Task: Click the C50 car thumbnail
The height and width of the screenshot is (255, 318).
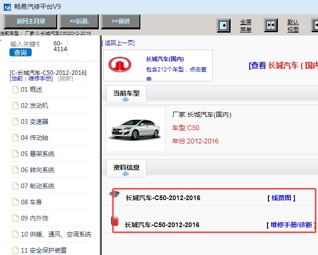Action: click(x=136, y=129)
